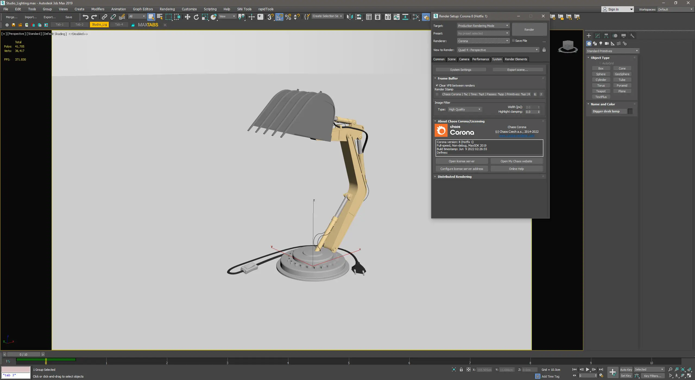Expand the Distributed Rendering rollout
Image resolution: width=695 pixels, height=380 pixels.
pos(454,177)
